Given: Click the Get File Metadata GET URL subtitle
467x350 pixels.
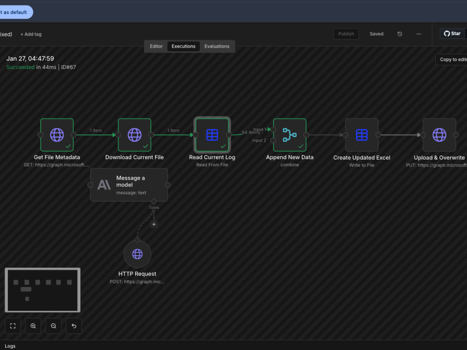Looking at the screenshot, I should (x=57, y=165).
